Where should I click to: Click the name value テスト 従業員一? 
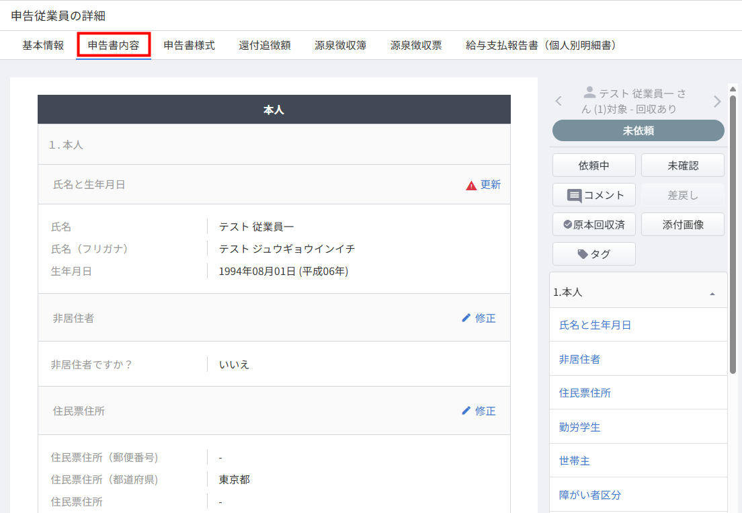tap(256, 227)
